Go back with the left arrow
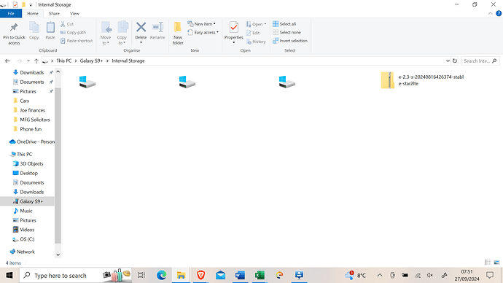 pos(8,61)
